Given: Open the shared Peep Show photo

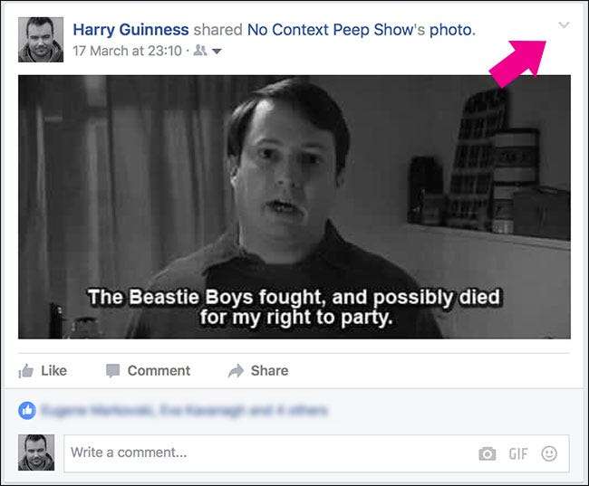Looking at the screenshot, I should (x=294, y=206).
